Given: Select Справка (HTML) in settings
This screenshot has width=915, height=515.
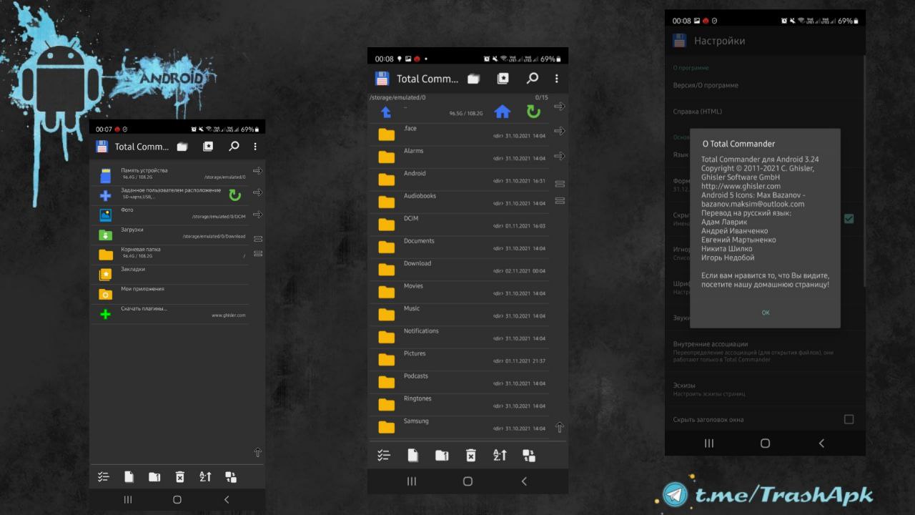Looking at the screenshot, I should pos(765,112).
